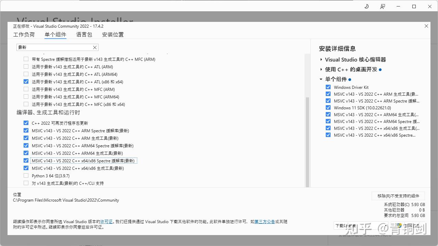438x246 pixels.
Task: Expand 使用 C++ 的桌面开发 section
Action: click(321, 69)
